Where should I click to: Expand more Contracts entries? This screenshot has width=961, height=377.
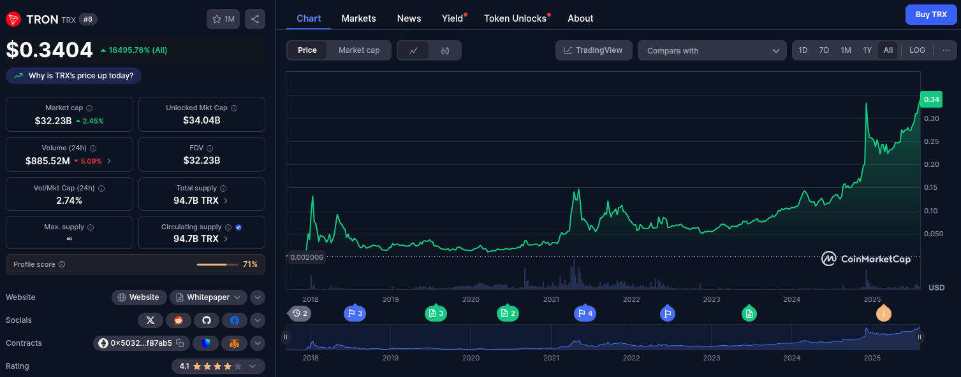point(258,343)
